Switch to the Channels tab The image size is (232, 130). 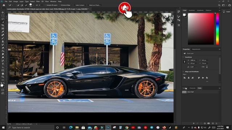192,88
